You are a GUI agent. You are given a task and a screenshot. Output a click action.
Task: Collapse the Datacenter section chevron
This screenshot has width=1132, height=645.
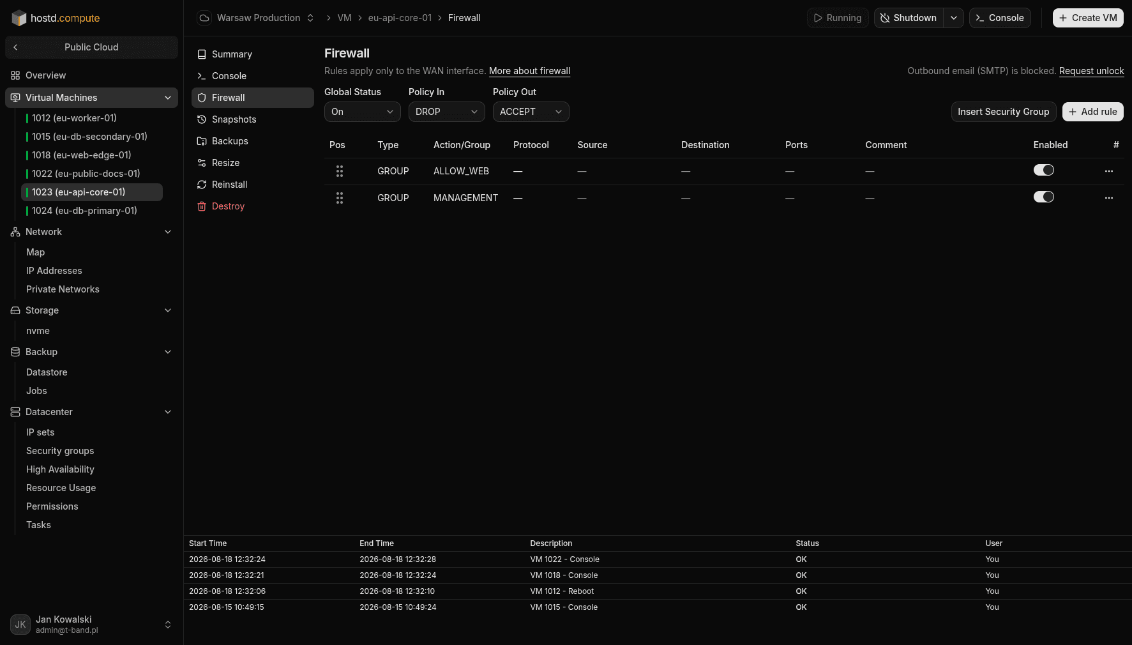168,412
